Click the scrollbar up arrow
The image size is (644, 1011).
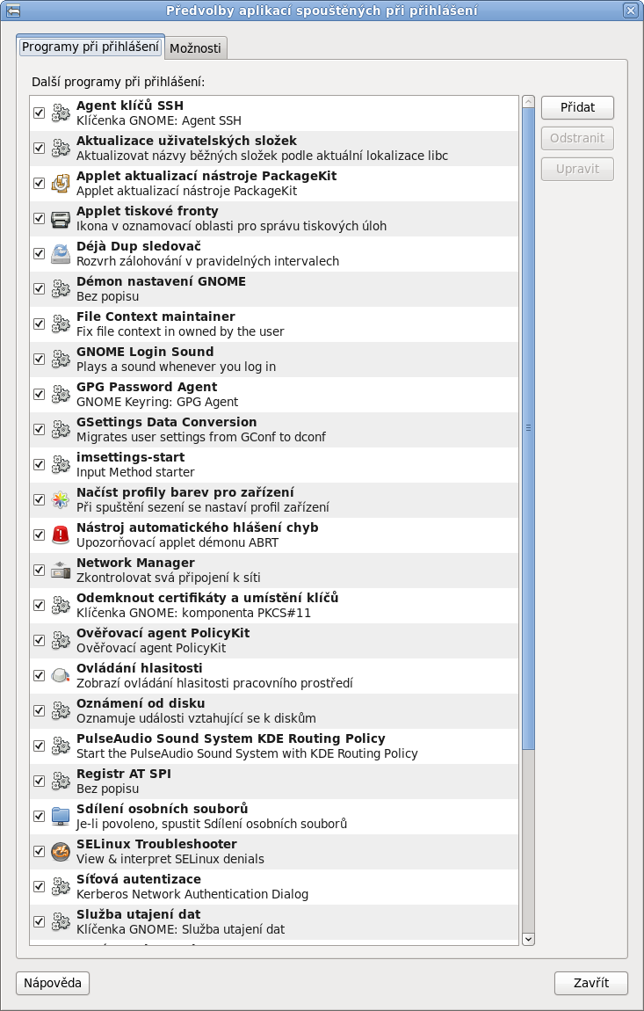click(529, 102)
